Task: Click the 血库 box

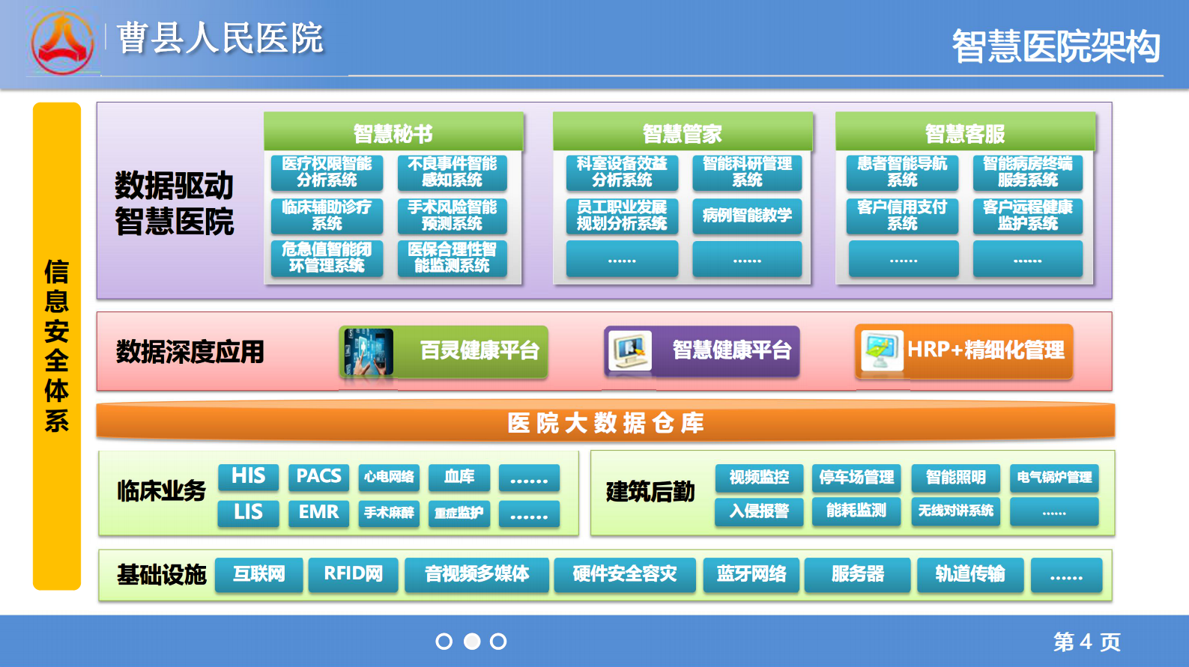Action: 459,477
